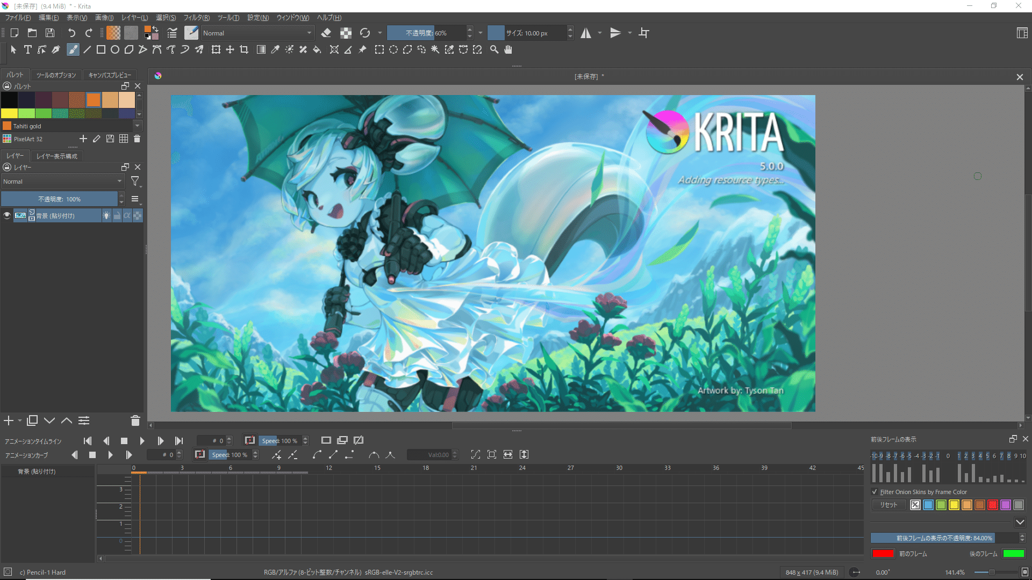The height and width of the screenshot is (580, 1032).
Task: Click the reload original preset icon
Action: click(365, 33)
